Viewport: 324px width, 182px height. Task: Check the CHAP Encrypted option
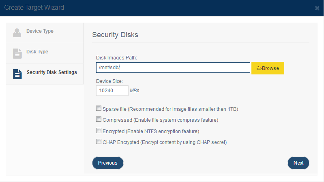[99, 142]
